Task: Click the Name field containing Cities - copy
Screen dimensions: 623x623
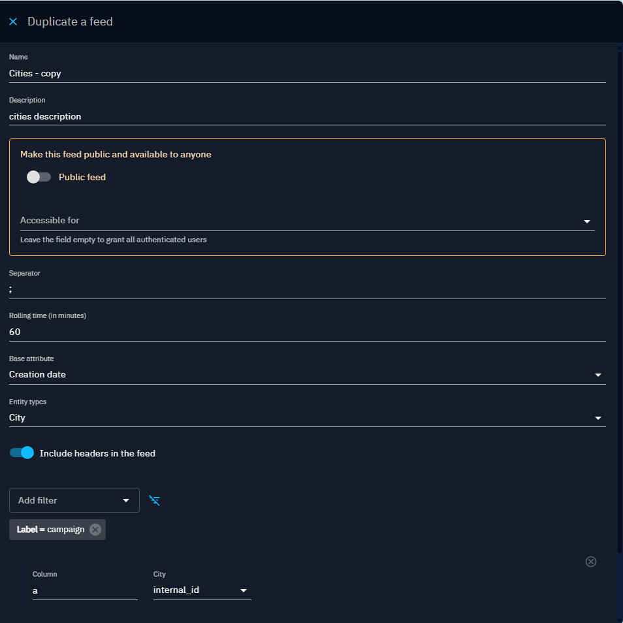Action: tap(307, 74)
